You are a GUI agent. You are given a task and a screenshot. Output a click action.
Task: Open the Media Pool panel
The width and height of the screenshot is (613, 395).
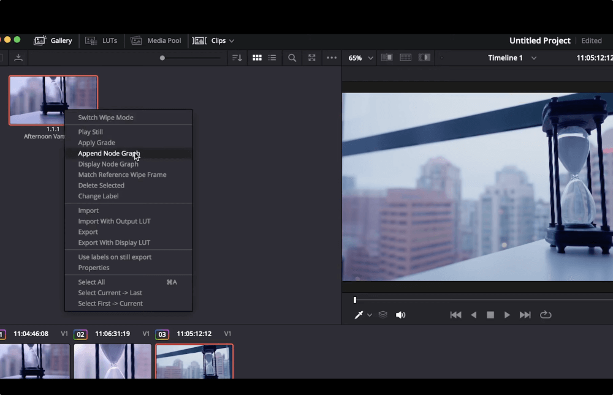coord(156,40)
